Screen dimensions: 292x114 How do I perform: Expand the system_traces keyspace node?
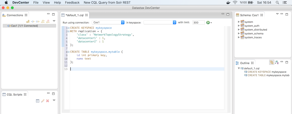point(239,37)
